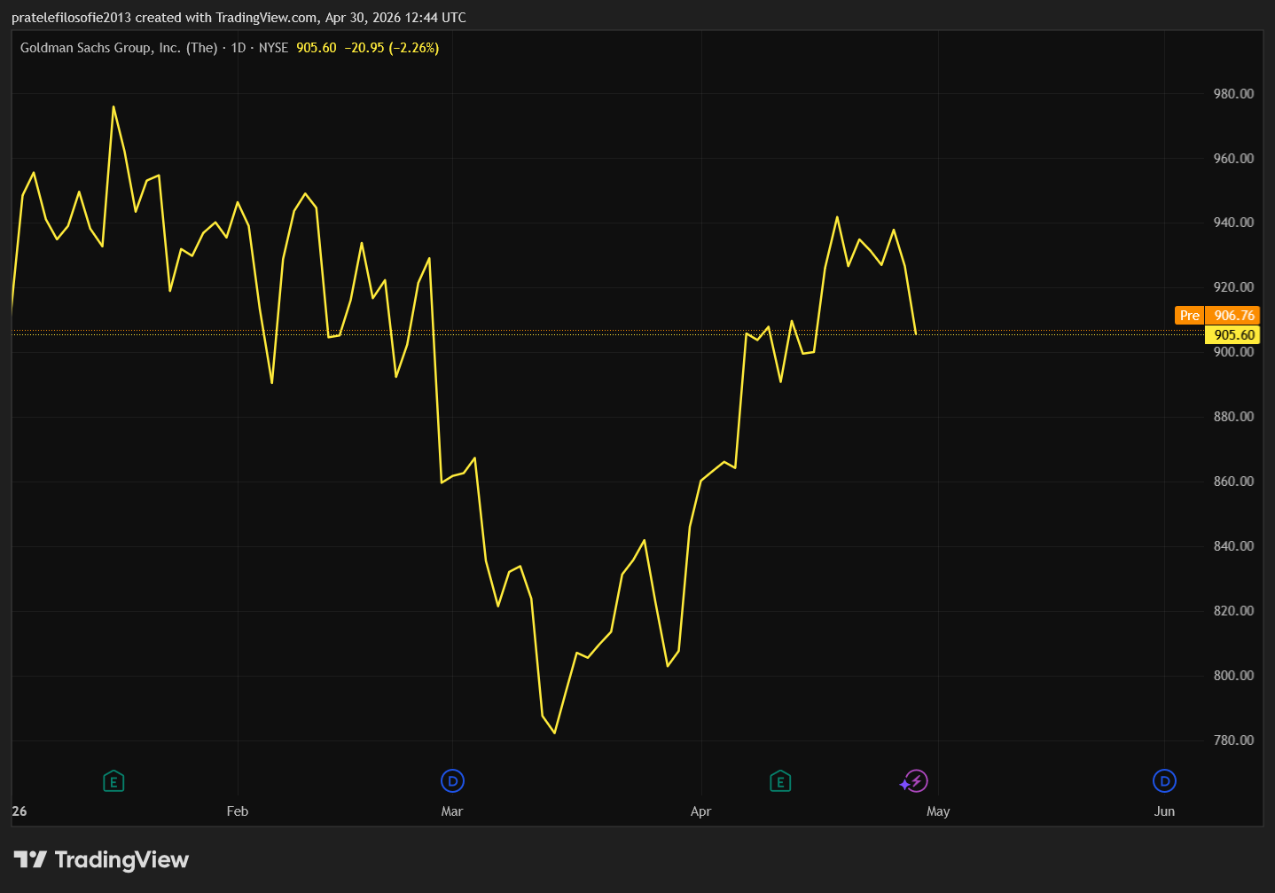Select the 920.00 price axis label
This screenshot has width=1275, height=893.
[x=1233, y=287]
